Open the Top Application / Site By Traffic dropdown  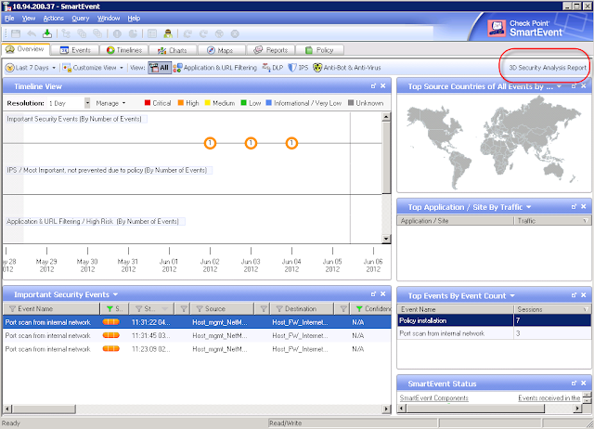[529, 207]
